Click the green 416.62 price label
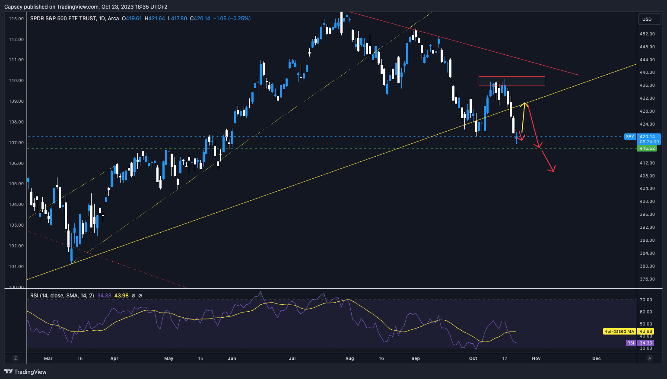This screenshot has height=379, width=667. 647,148
